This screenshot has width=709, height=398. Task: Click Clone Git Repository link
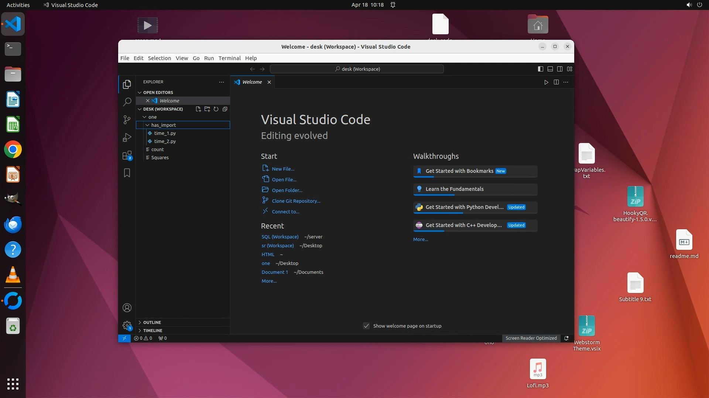coord(296,201)
